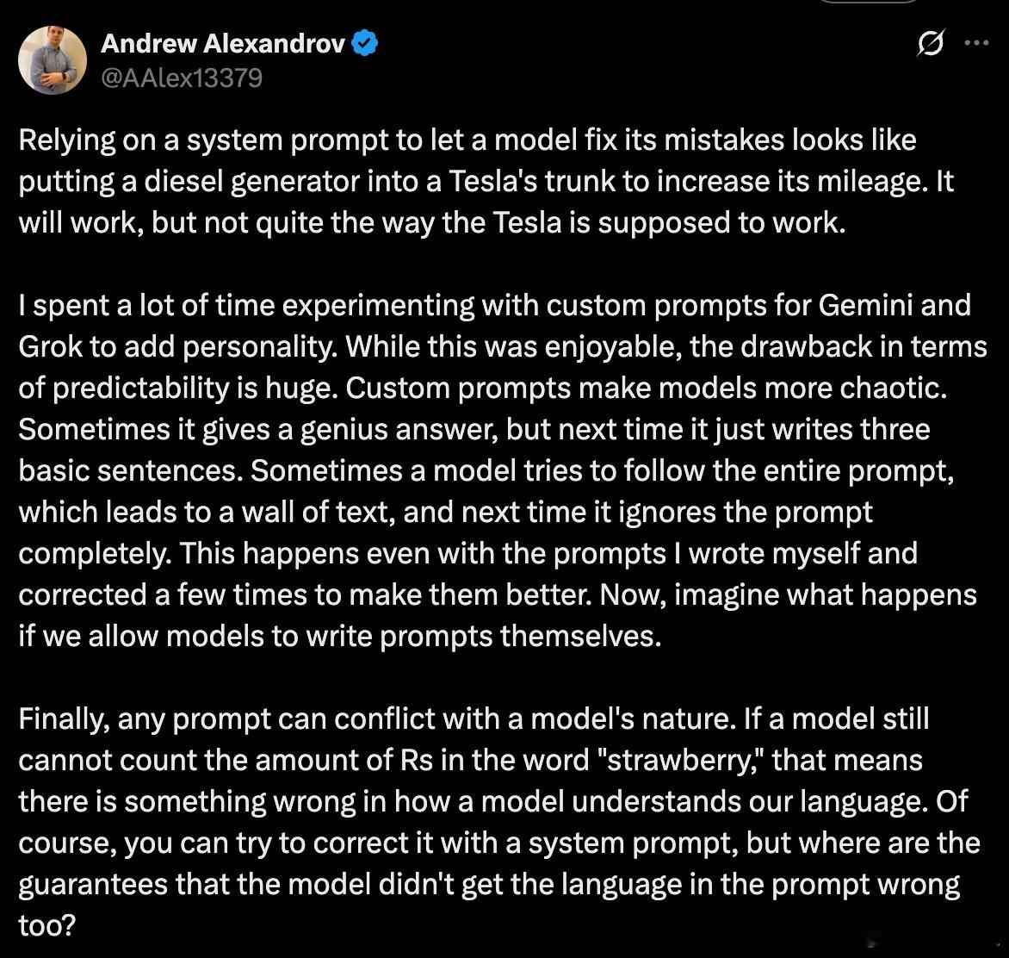This screenshot has width=1009, height=958.
Task: Click the Andrew Alexandrov display name
Action: (223, 43)
